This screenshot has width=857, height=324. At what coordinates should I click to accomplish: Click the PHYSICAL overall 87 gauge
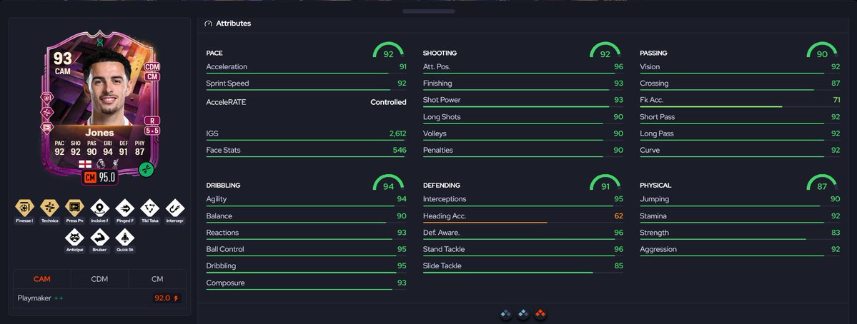pyautogui.click(x=822, y=183)
